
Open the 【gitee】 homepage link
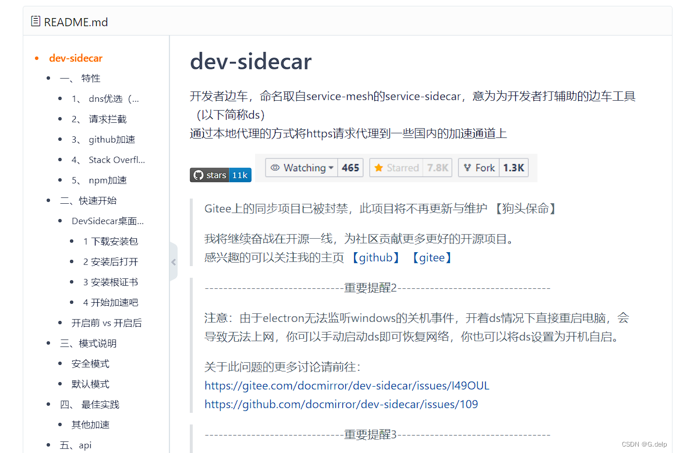pos(431,258)
